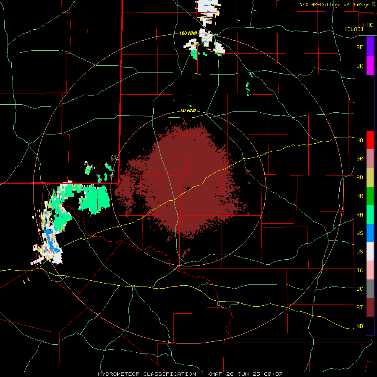Select the GC gray legend swatch
The width and height of the screenshot is (377, 377).
point(370,289)
